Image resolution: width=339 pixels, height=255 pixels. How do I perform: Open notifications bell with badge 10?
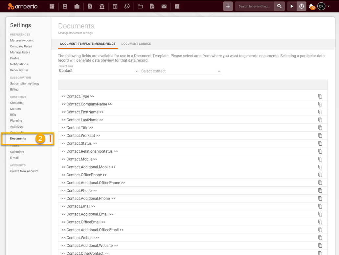(312, 7)
